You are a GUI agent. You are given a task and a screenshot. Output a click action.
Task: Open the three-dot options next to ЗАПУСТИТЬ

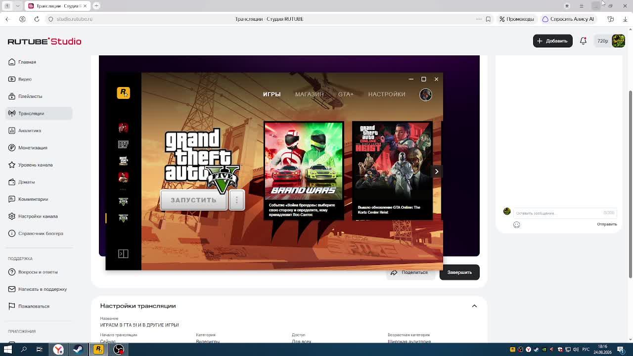(x=236, y=200)
